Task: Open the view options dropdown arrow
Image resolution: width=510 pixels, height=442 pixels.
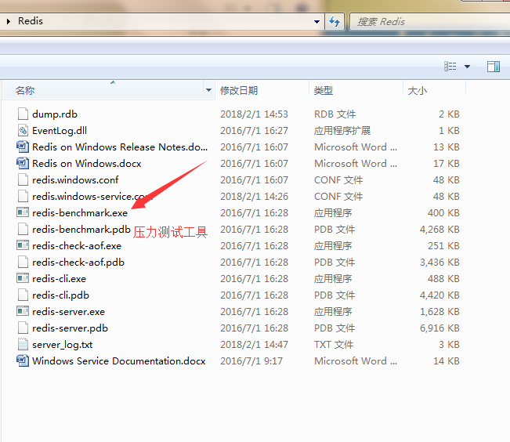Action: tap(467, 67)
